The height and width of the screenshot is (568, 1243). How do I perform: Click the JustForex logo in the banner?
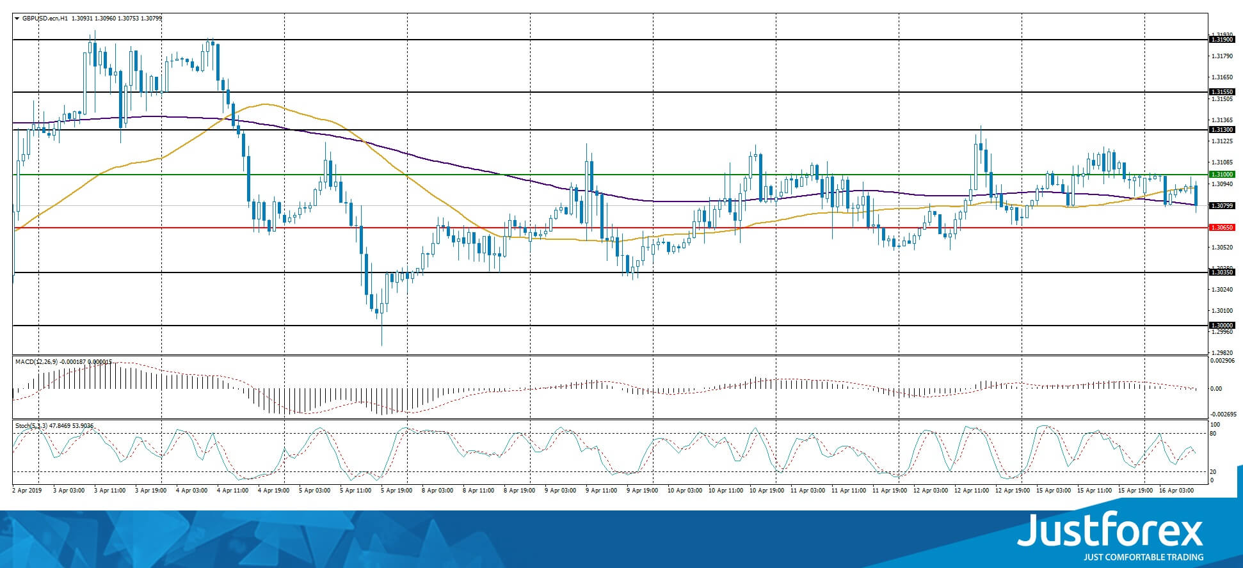(1111, 537)
